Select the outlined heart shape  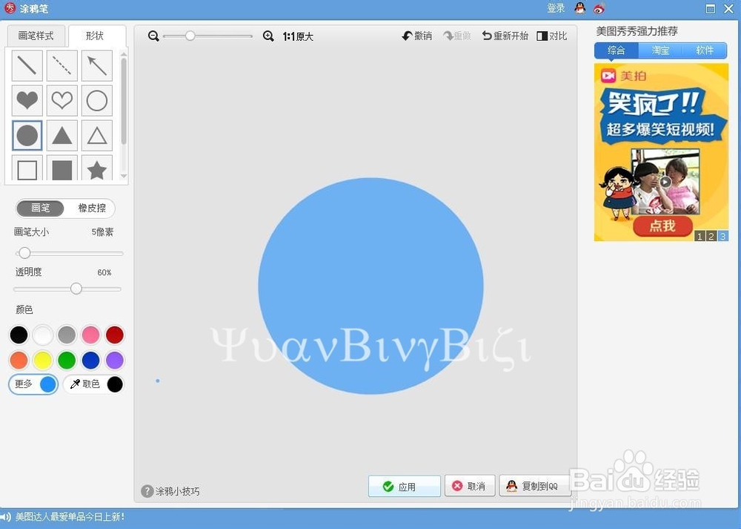coord(62,100)
